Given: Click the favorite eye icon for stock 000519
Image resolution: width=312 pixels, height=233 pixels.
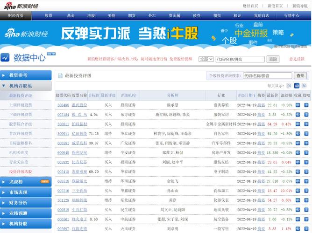Looking at the screenshot, I should pyautogui.click(x=298, y=210).
